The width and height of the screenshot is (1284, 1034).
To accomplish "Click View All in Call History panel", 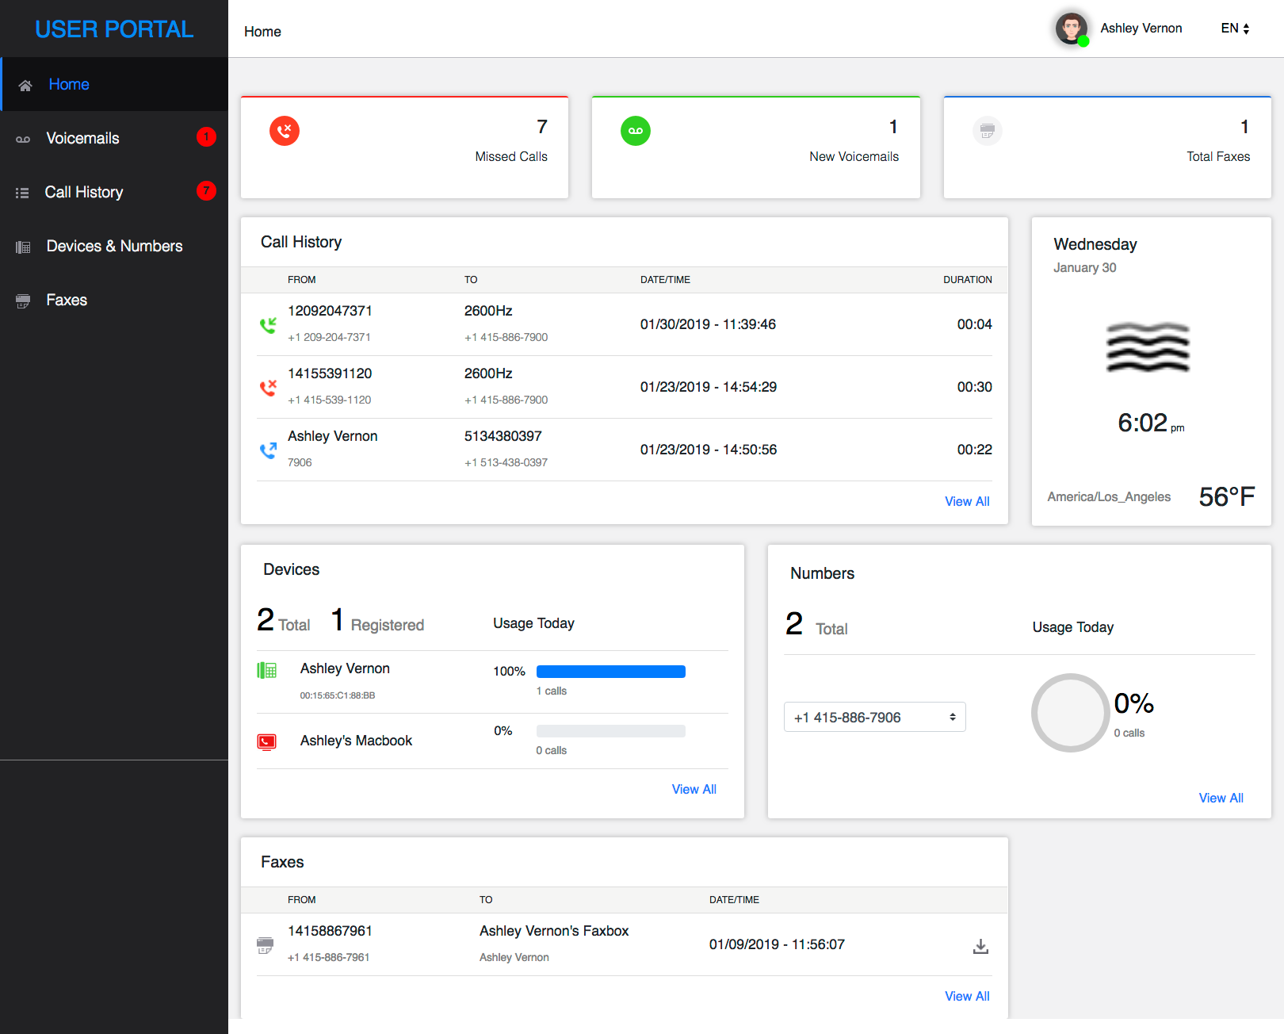I will [x=966, y=501].
